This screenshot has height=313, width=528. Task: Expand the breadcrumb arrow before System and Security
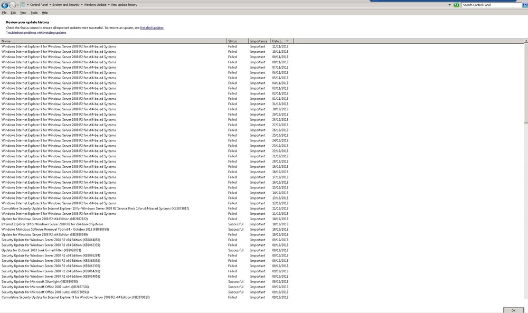point(50,5)
